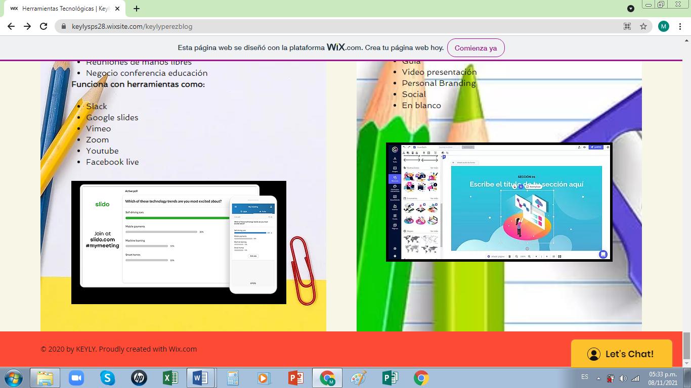This screenshot has height=388, width=691.
Task: Open Calculator from the taskbar
Action: 233,378
